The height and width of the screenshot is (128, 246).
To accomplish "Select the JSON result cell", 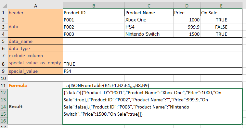I will 152,107.
